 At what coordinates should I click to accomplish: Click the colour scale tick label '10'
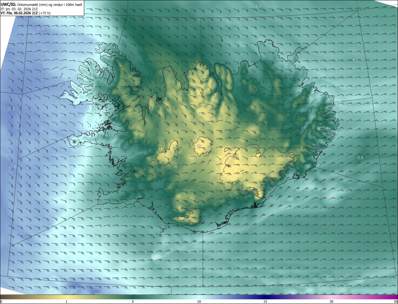199,302
